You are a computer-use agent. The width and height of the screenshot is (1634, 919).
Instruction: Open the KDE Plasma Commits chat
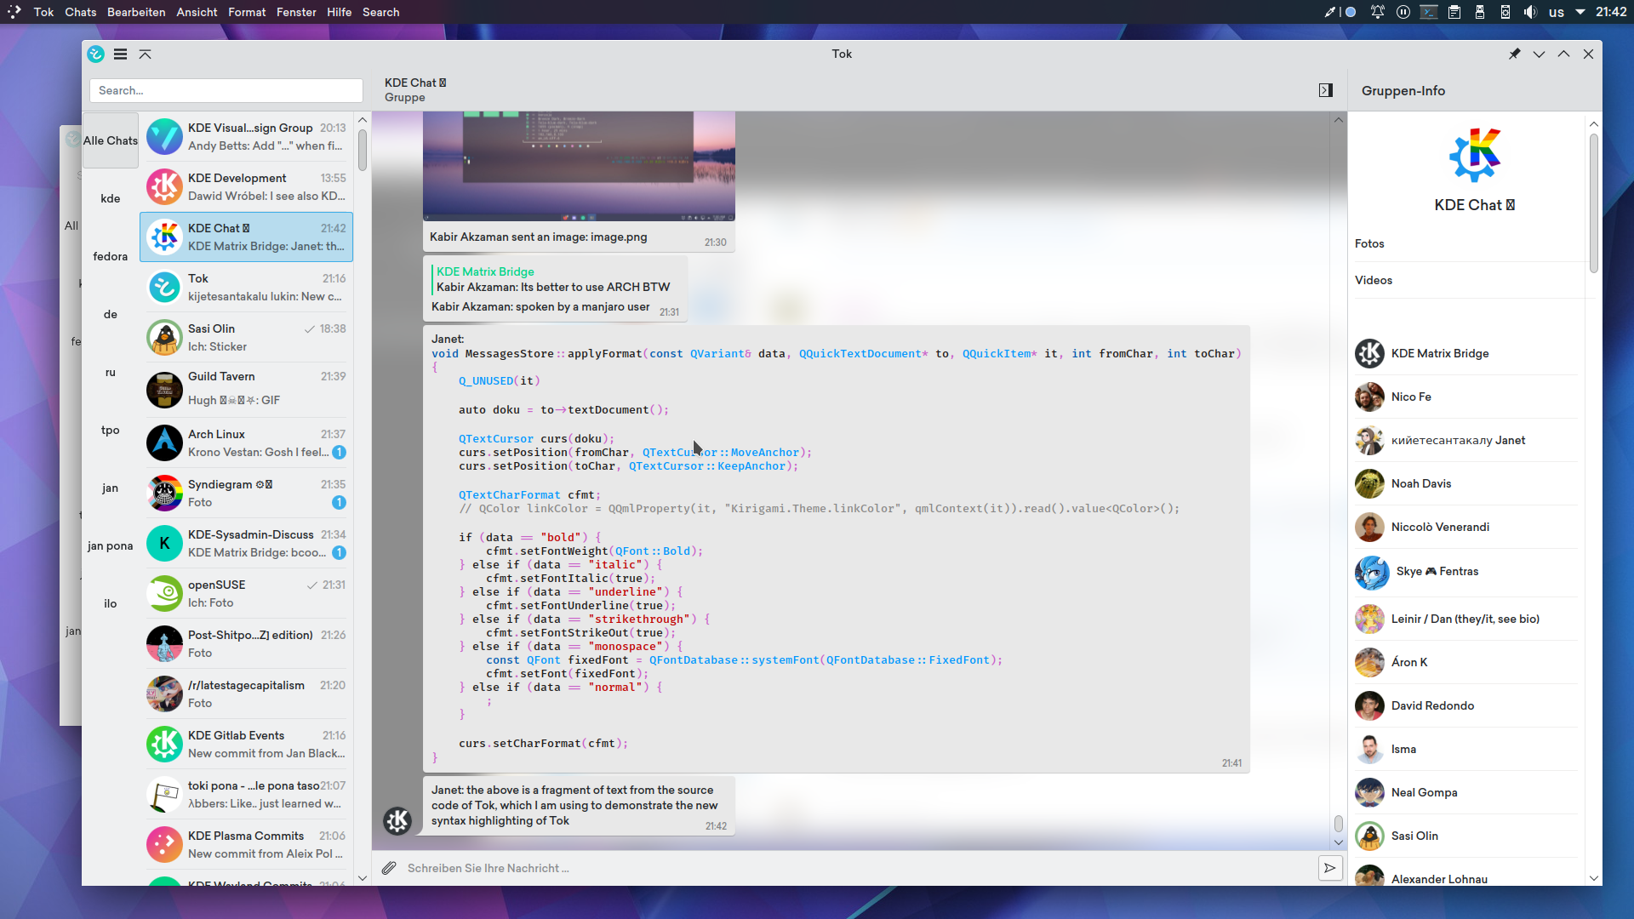point(246,844)
